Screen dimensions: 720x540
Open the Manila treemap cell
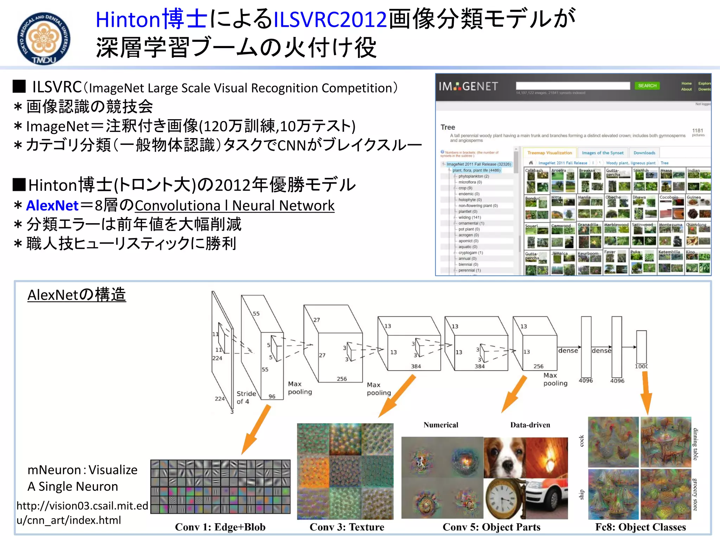590,208
